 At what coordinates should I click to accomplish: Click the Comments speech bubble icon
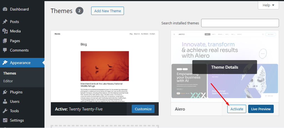(5, 50)
